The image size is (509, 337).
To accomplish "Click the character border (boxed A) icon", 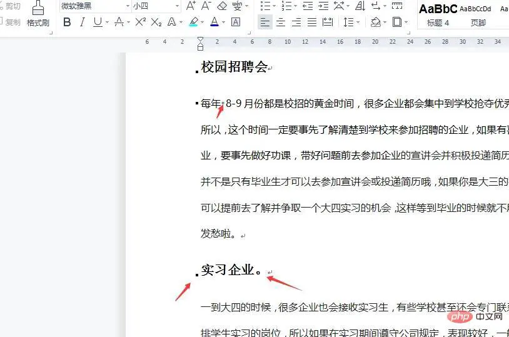I will tap(236, 22).
